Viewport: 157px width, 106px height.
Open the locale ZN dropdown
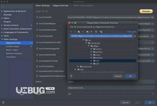click(x=111, y=94)
